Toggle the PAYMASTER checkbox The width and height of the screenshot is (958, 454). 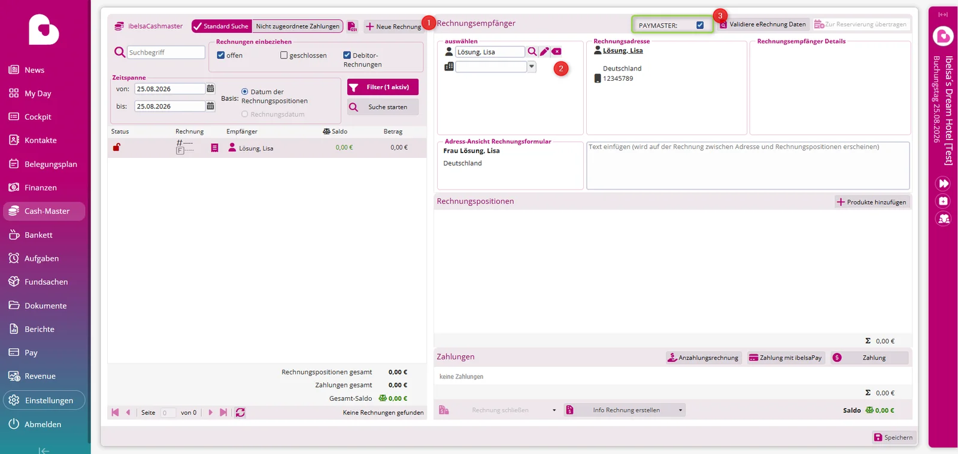700,25
